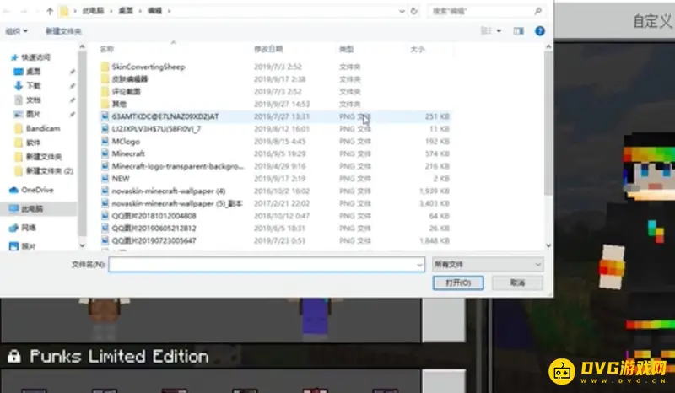Click the 新建文件夹 toolbar button

[x=63, y=31]
